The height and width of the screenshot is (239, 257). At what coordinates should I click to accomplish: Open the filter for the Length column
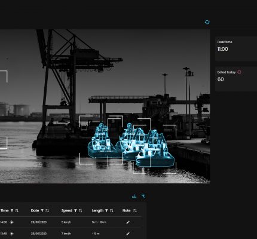(106, 210)
